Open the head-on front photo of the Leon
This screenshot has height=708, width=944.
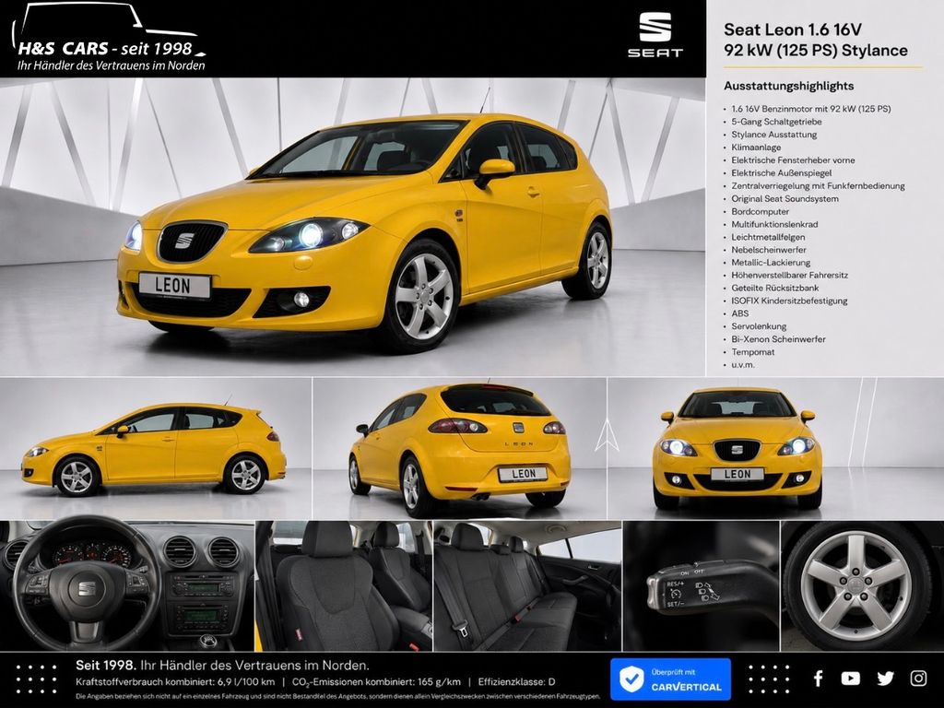tap(775, 449)
